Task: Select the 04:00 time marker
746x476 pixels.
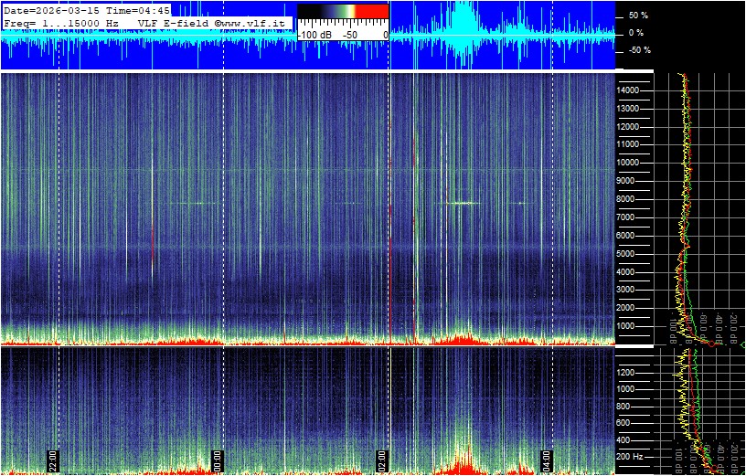Action: [x=546, y=460]
